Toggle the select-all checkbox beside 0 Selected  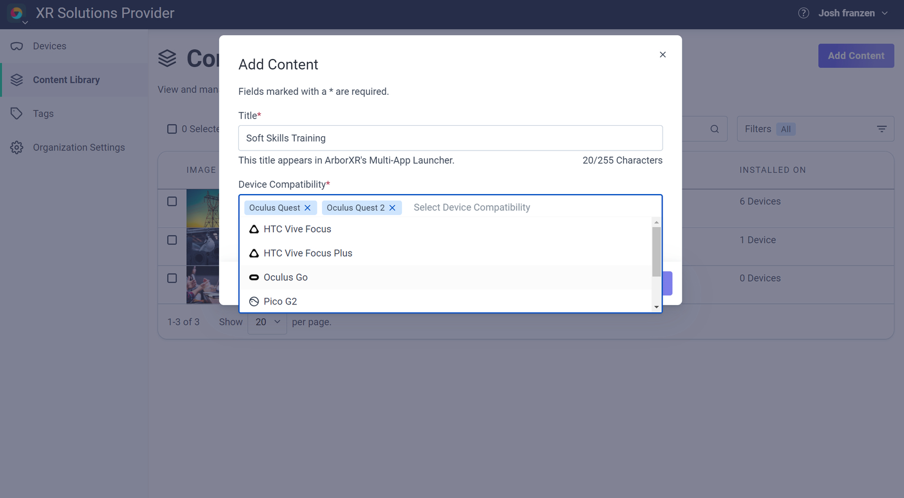172,129
